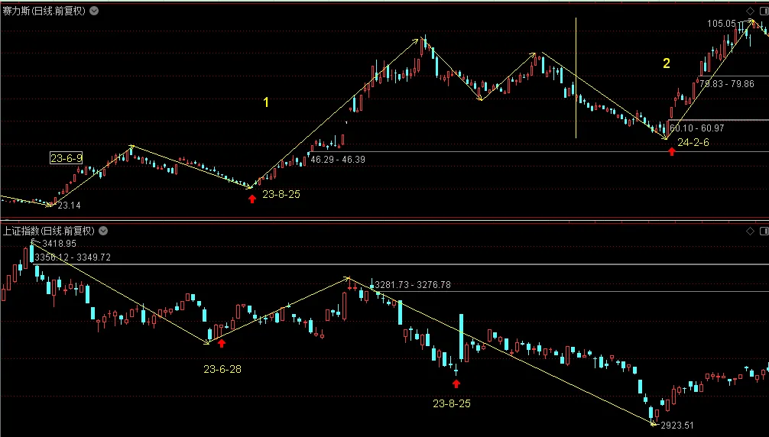Viewport: 769px width, 437px height.
Task: Select the boxed 23-6-9 date label
Action: tap(67, 157)
